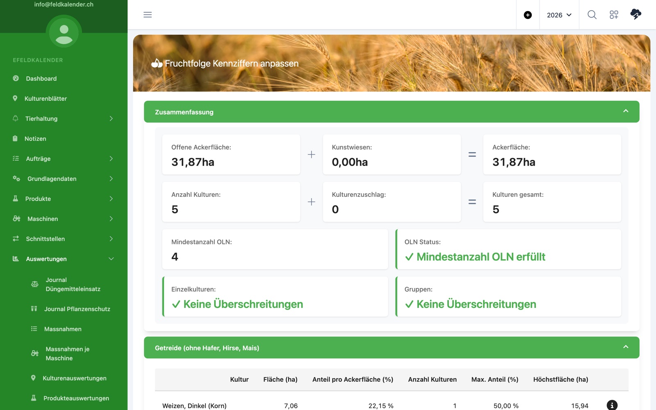Open Massnahmen report link
Viewport: 656px width, 410px height.
(63, 329)
